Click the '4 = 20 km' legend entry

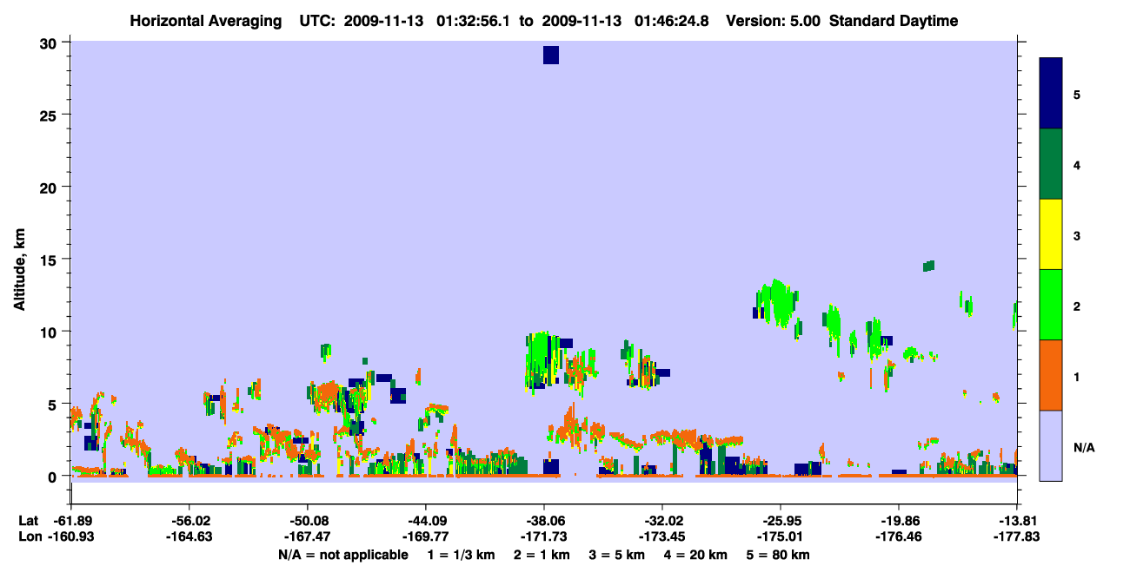point(696,555)
